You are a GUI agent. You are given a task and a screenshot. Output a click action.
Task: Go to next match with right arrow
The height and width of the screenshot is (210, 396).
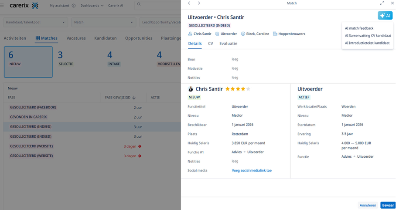tap(199, 3)
